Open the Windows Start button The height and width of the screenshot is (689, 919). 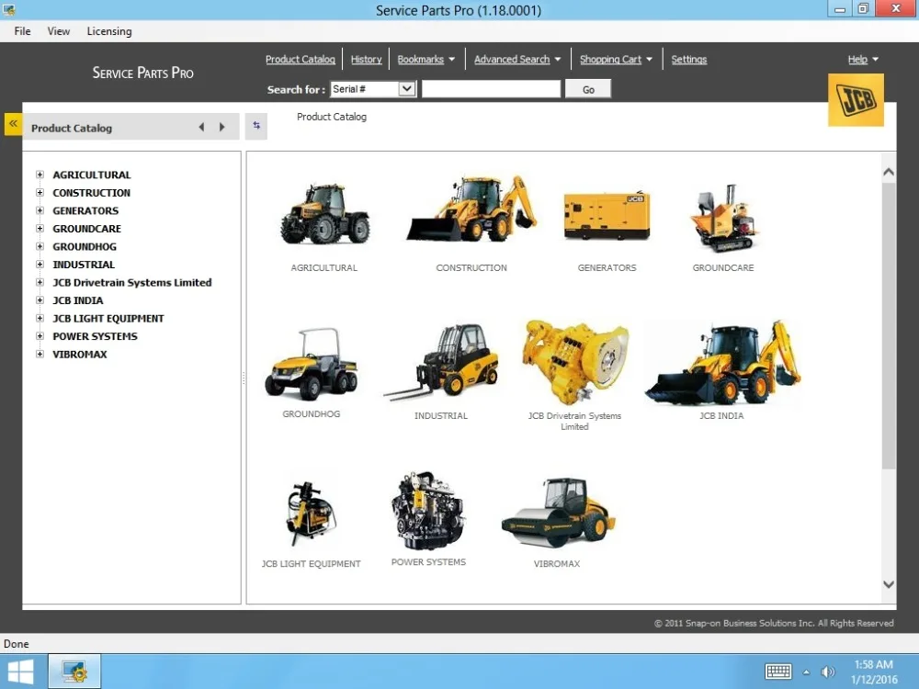20,672
